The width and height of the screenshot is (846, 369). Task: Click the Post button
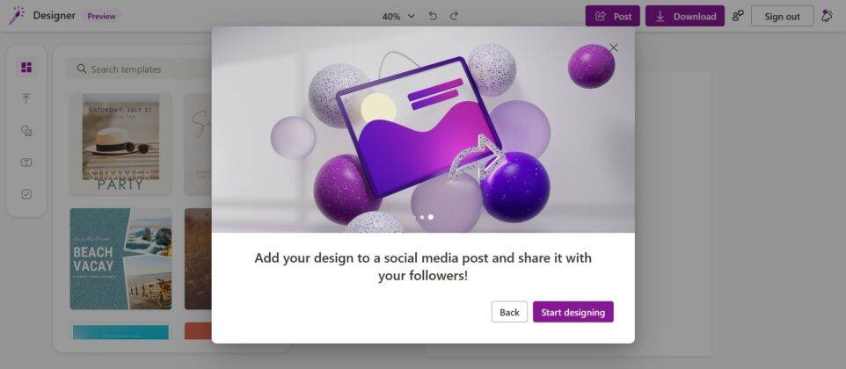click(x=613, y=16)
